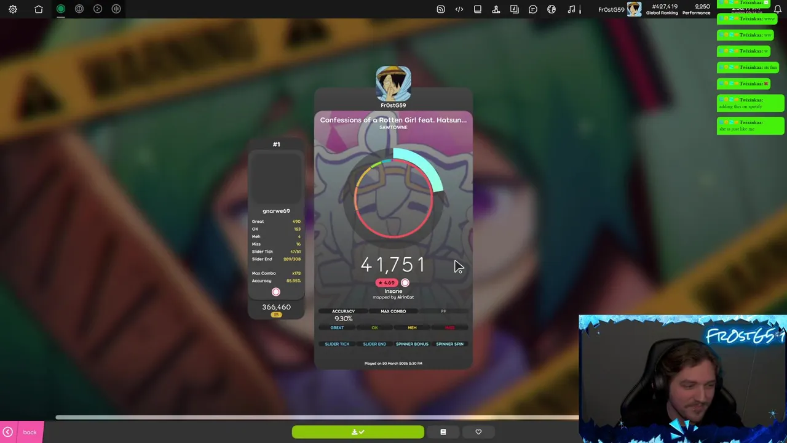Click the MEH hit count label
The width and height of the screenshot is (787, 443).
(412, 328)
